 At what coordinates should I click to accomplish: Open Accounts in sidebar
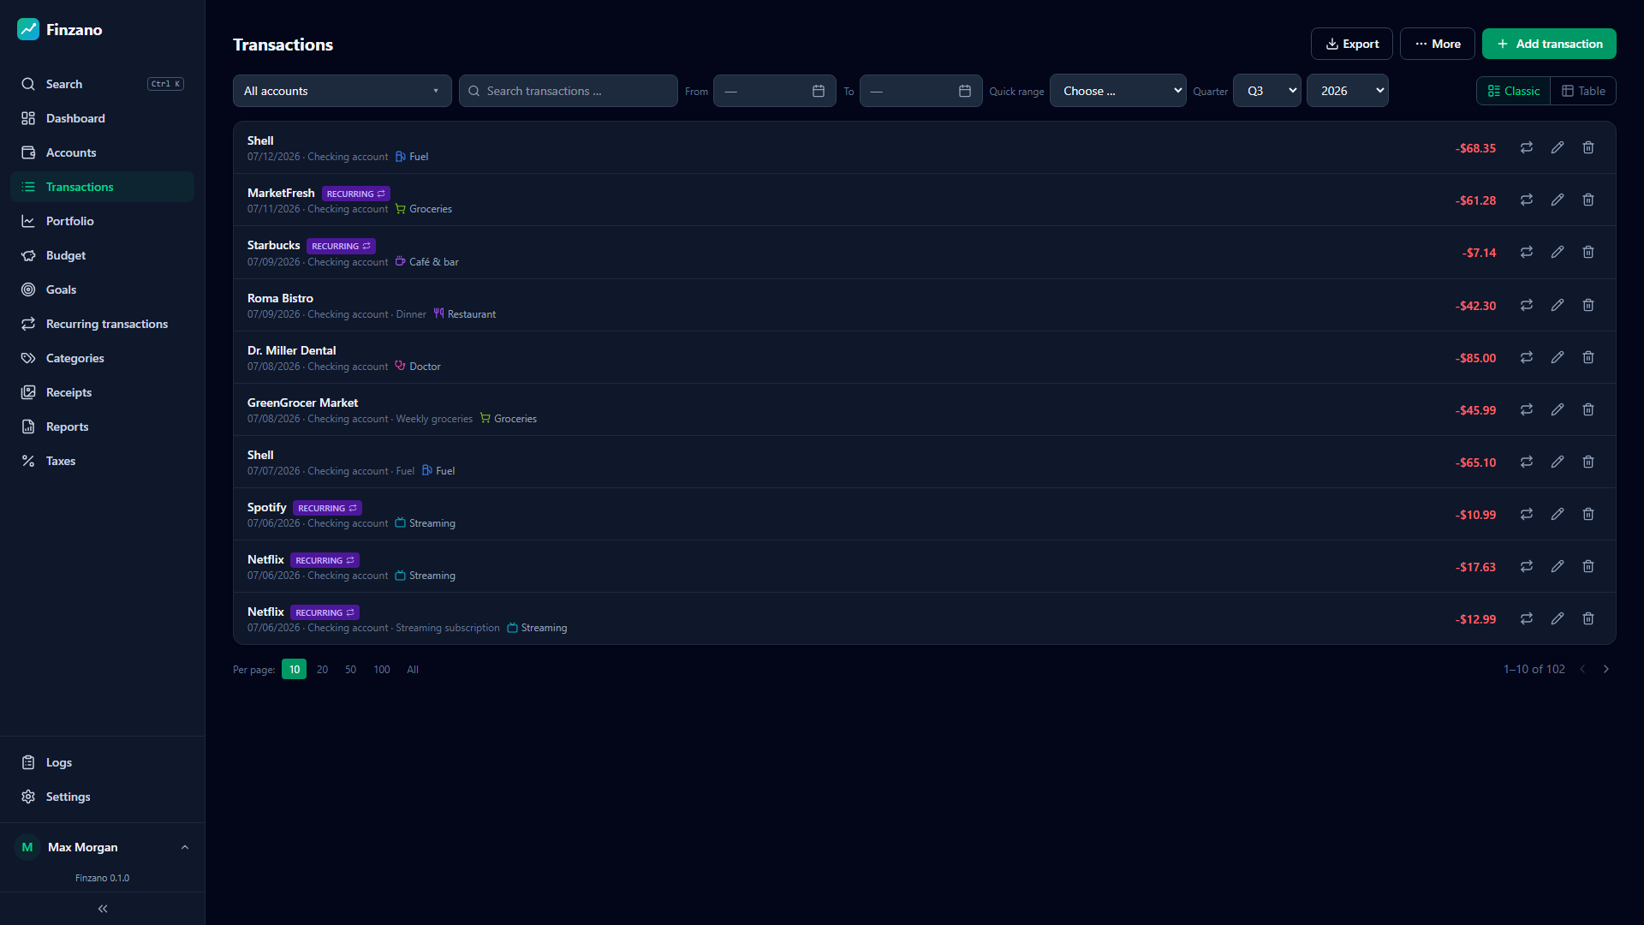103,152
